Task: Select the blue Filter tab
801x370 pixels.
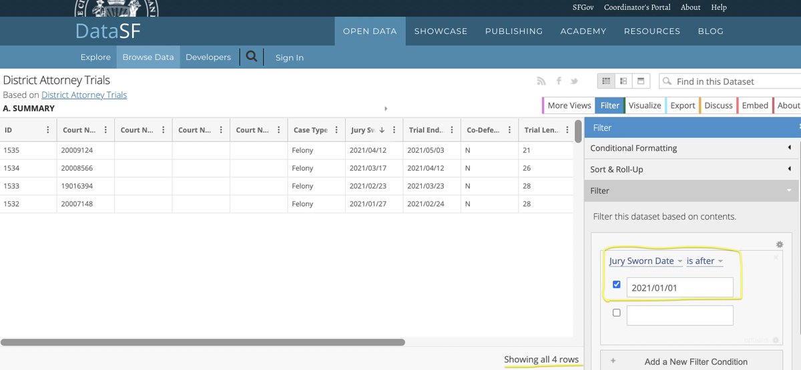Action: (609, 105)
